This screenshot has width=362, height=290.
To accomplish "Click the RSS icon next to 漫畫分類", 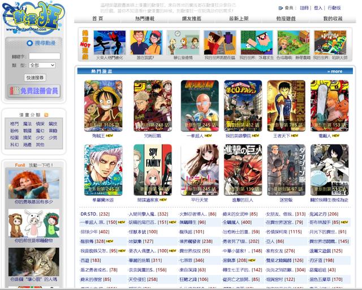I will tap(46, 115).
